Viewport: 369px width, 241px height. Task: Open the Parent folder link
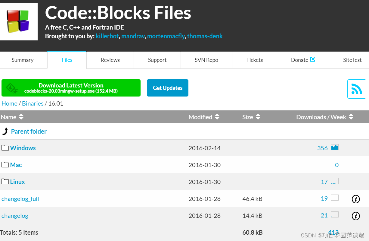pyautogui.click(x=29, y=131)
